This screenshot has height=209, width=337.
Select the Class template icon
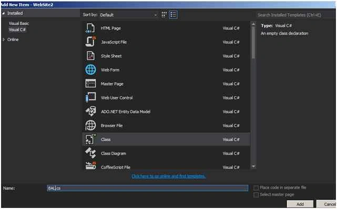90,139
